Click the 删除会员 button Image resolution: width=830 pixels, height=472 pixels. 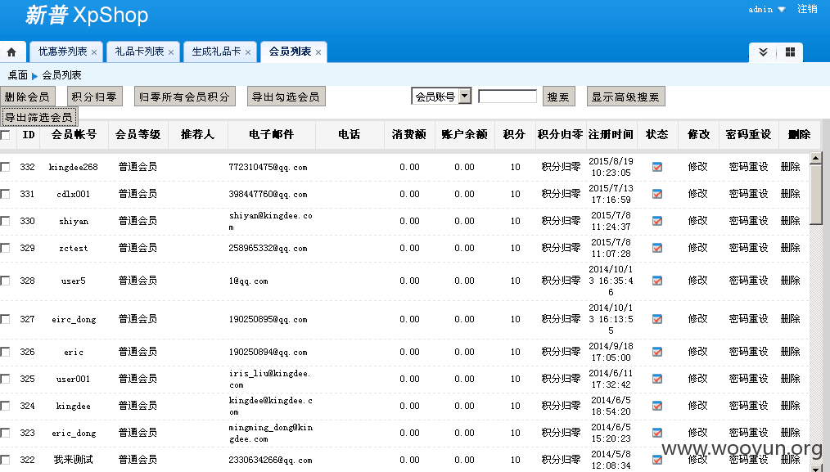(26, 97)
